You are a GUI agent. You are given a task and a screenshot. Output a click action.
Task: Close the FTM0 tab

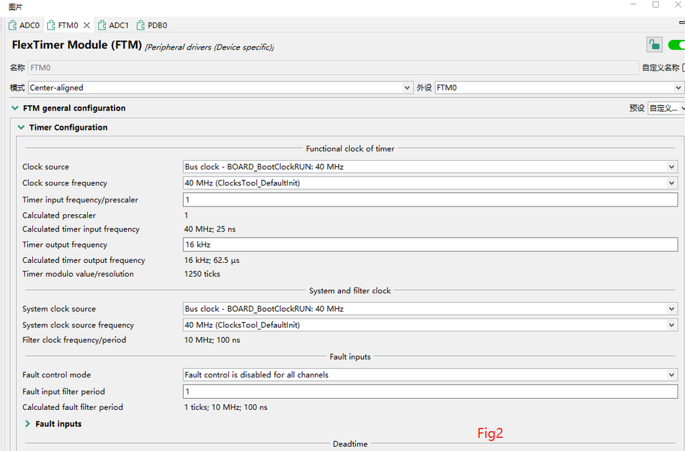point(87,25)
